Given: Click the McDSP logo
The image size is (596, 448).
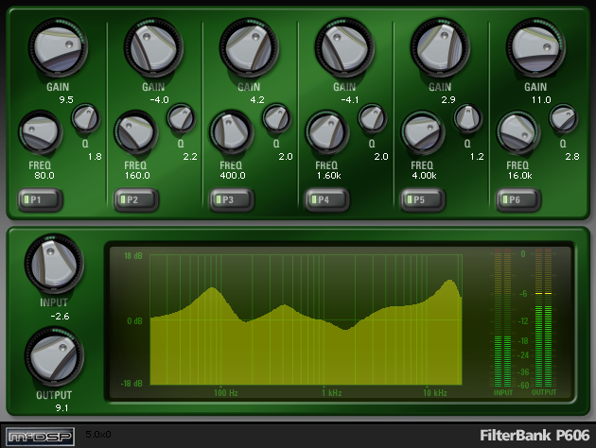Looking at the screenshot, I should pyautogui.click(x=40, y=437).
